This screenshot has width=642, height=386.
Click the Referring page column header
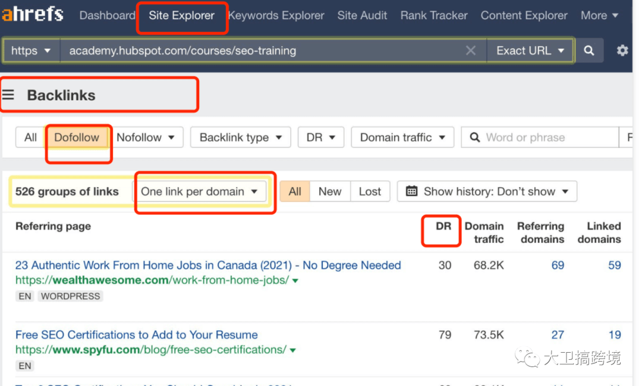pyautogui.click(x=53, y=226)
